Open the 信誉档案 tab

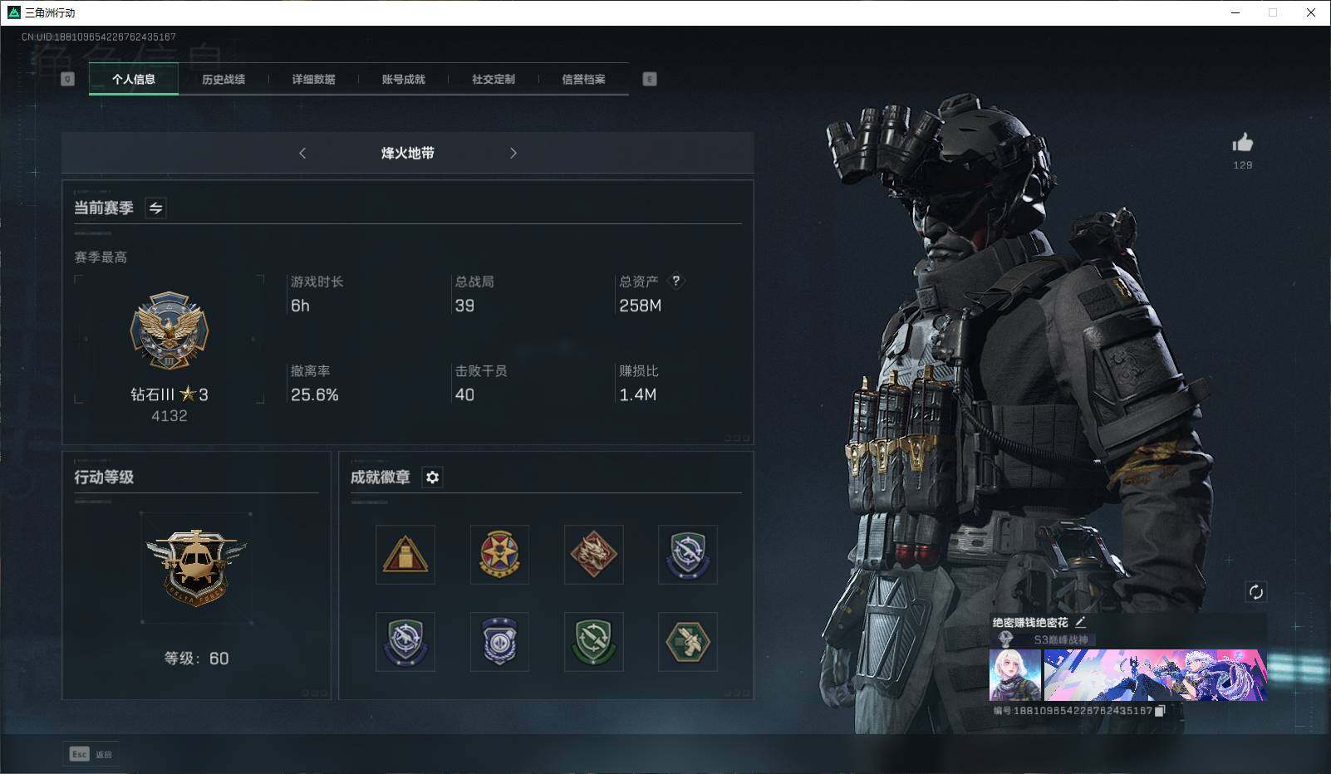(x=583, y=79)
